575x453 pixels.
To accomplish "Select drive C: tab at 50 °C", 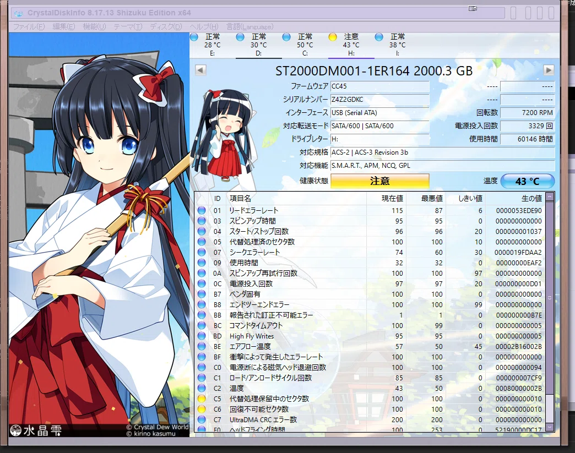I will [305, 45].
